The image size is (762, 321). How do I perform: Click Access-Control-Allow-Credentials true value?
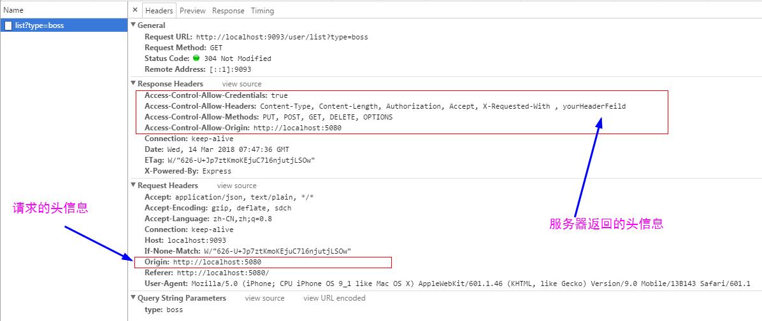pyautogui.click(x=280, y=95)
